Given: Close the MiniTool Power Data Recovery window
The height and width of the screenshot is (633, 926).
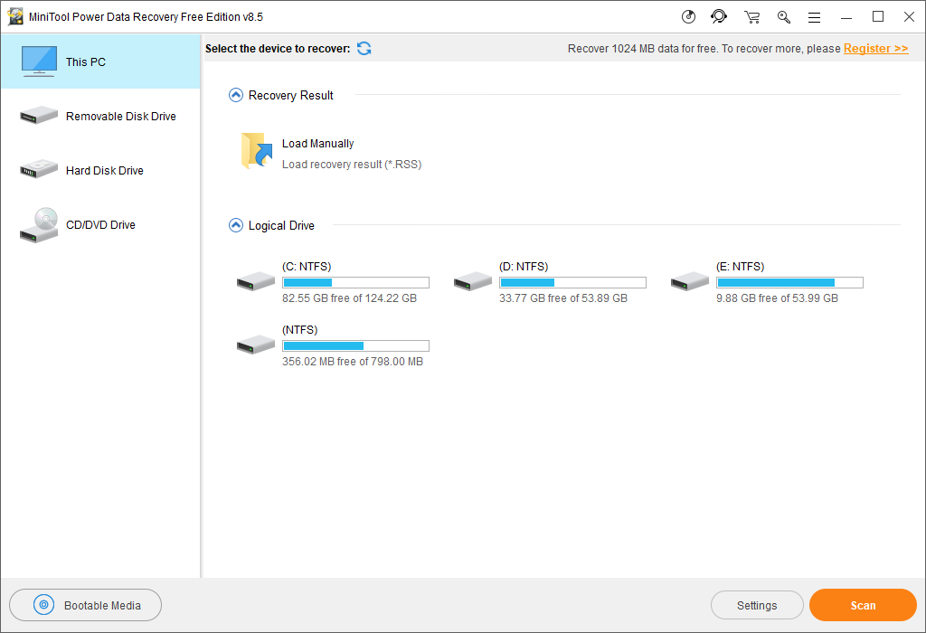Looking at the screenshot, I should click(910, 16).
